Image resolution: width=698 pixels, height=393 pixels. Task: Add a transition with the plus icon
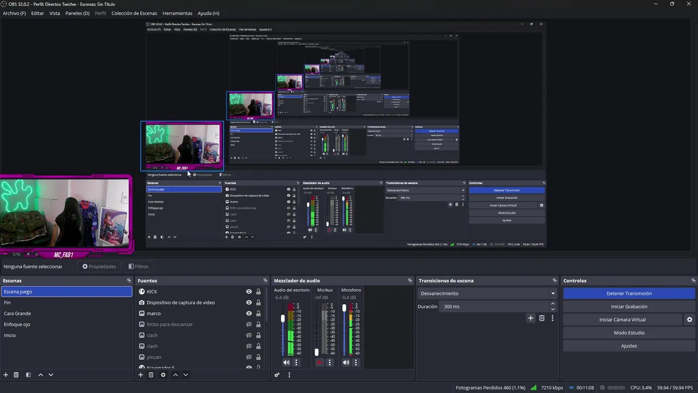click(x=531, y=318)
